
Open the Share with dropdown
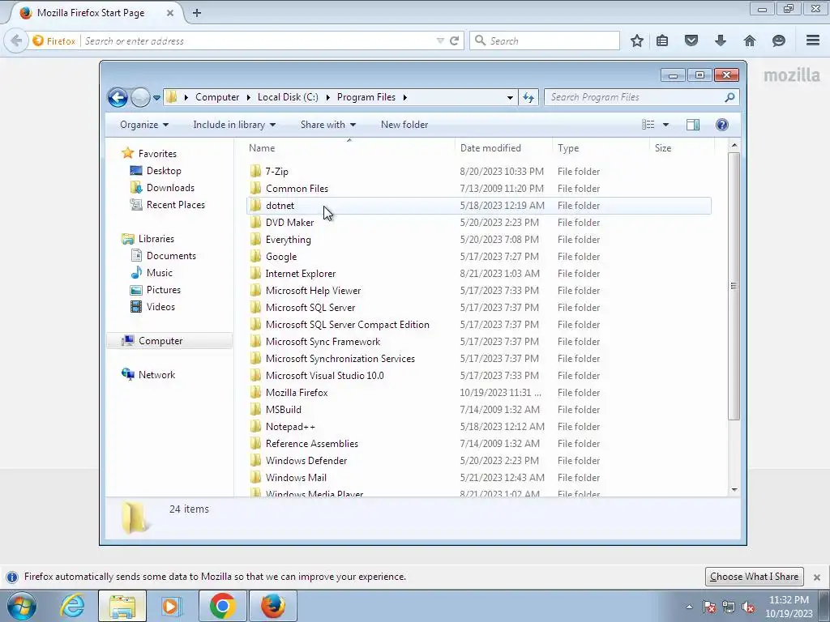click(328, 125)
